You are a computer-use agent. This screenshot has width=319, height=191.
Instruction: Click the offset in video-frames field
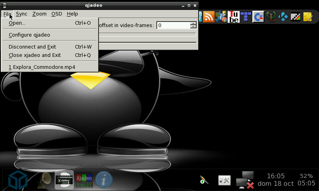173,25
